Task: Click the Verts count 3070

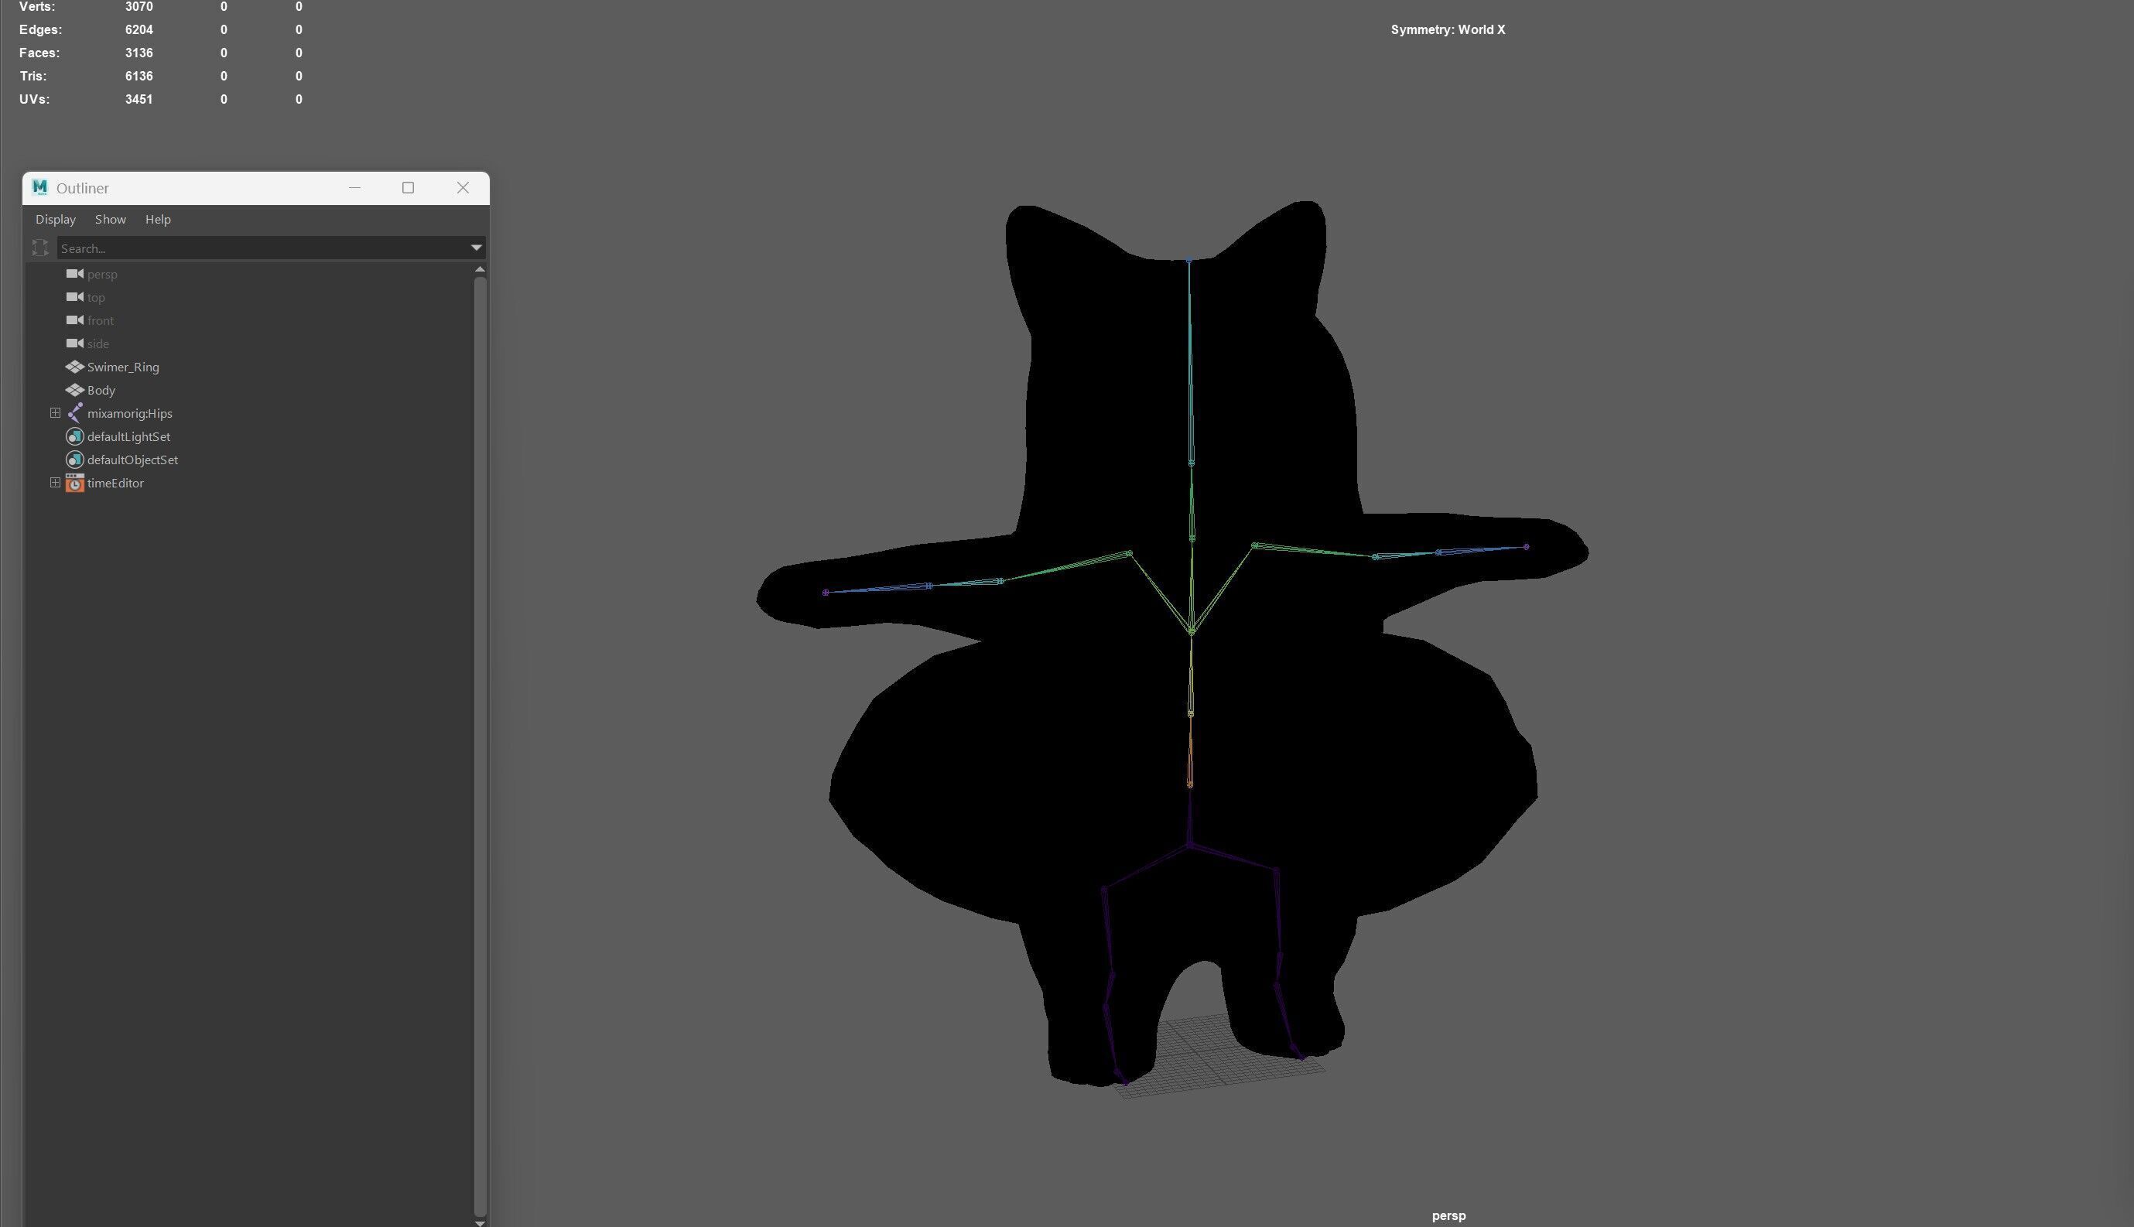Action: (139, 7)
